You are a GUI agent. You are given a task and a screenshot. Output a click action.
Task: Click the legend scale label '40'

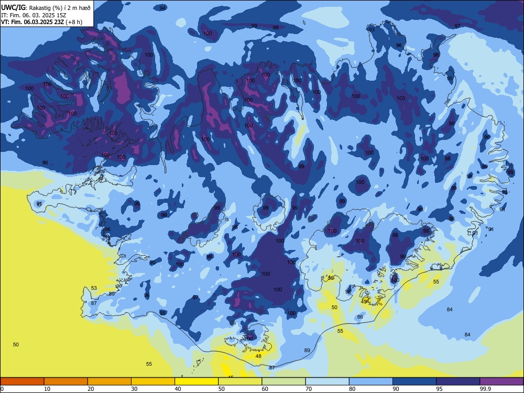pos(178,389)
